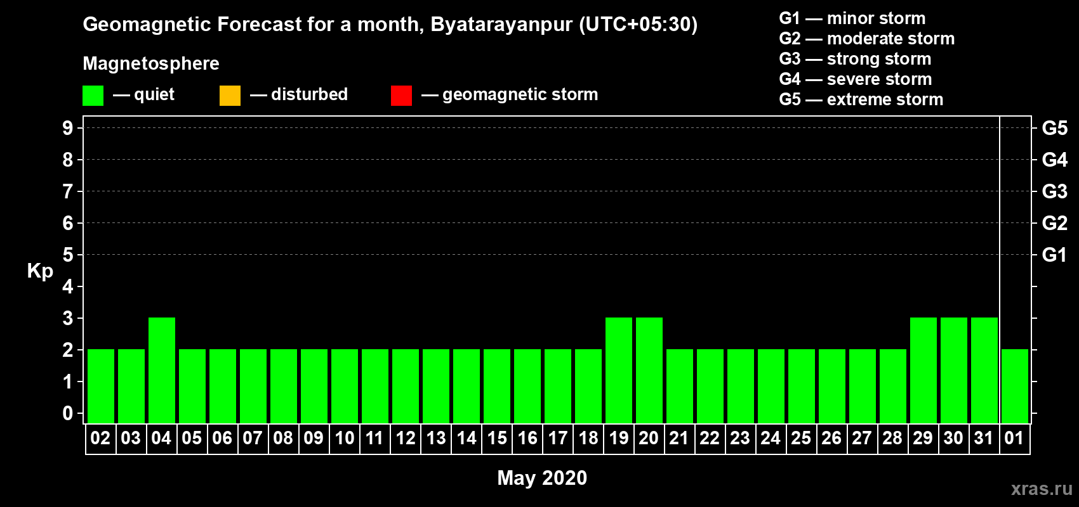Click date label 24 on the axis
The height and width of the screenshot is (507, 1079).
771,439
